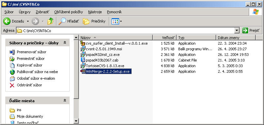Select WinMerge-2.2.2-Setup.exe file
Screen dimensions: 264x125
108,71
